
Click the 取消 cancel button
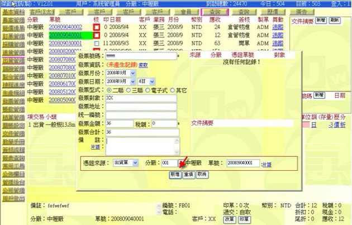pos(202,174)
